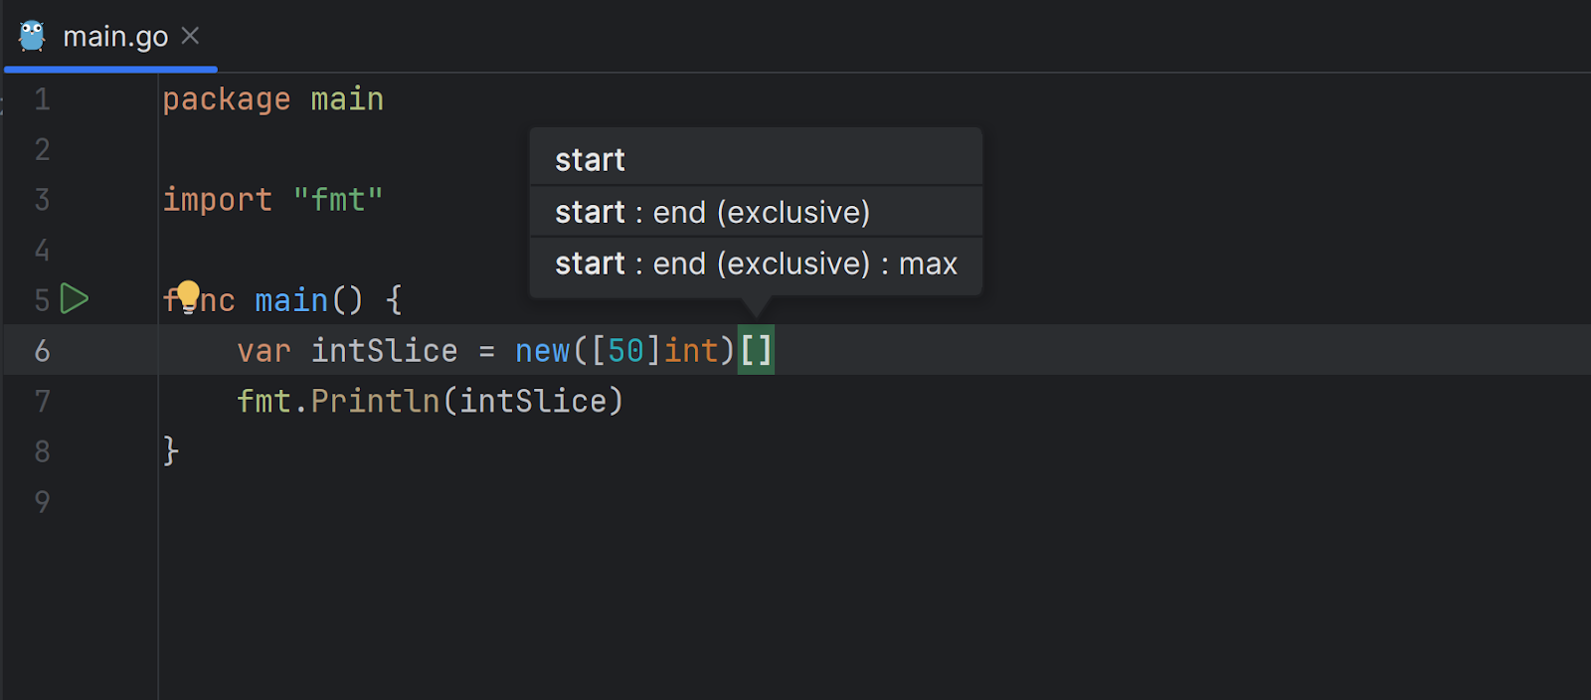Click the "fmt" import string
This screenshot has width=1591, height=700.
click(x=338, y=200)
